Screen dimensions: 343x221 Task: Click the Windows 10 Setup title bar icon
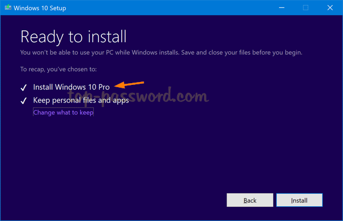(x=8, y=7)
